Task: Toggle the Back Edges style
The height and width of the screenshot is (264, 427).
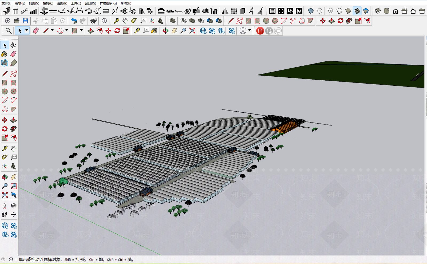Action: click(320, 11)
